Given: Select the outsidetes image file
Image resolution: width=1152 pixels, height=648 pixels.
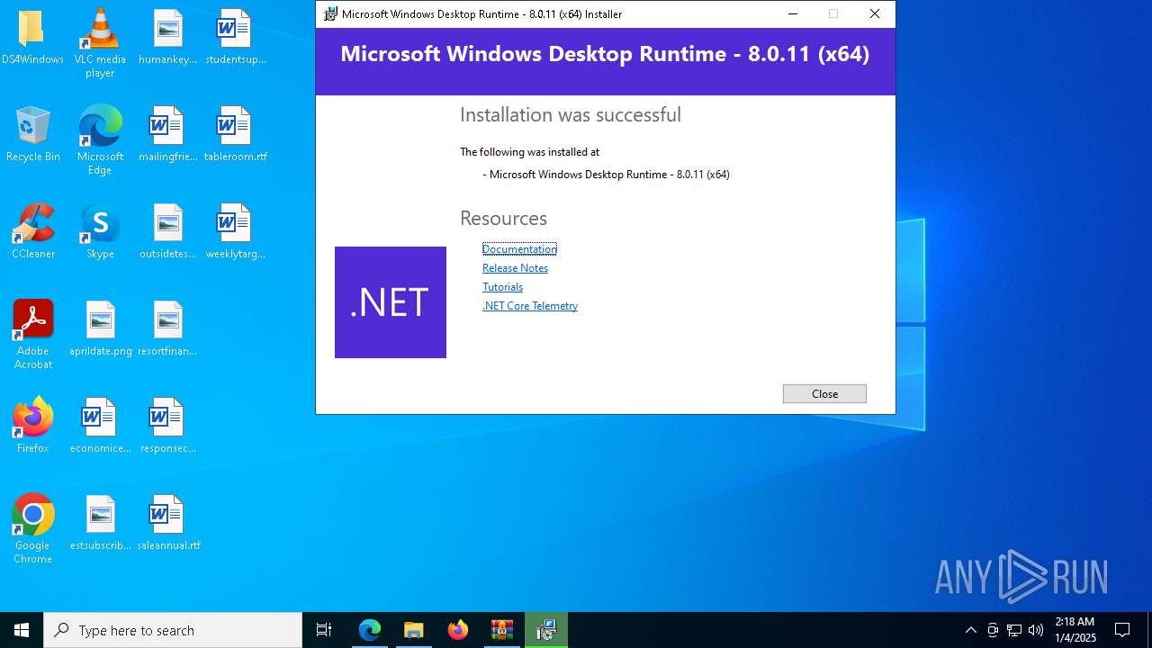Looking at the screenshot, I should 167,223.
